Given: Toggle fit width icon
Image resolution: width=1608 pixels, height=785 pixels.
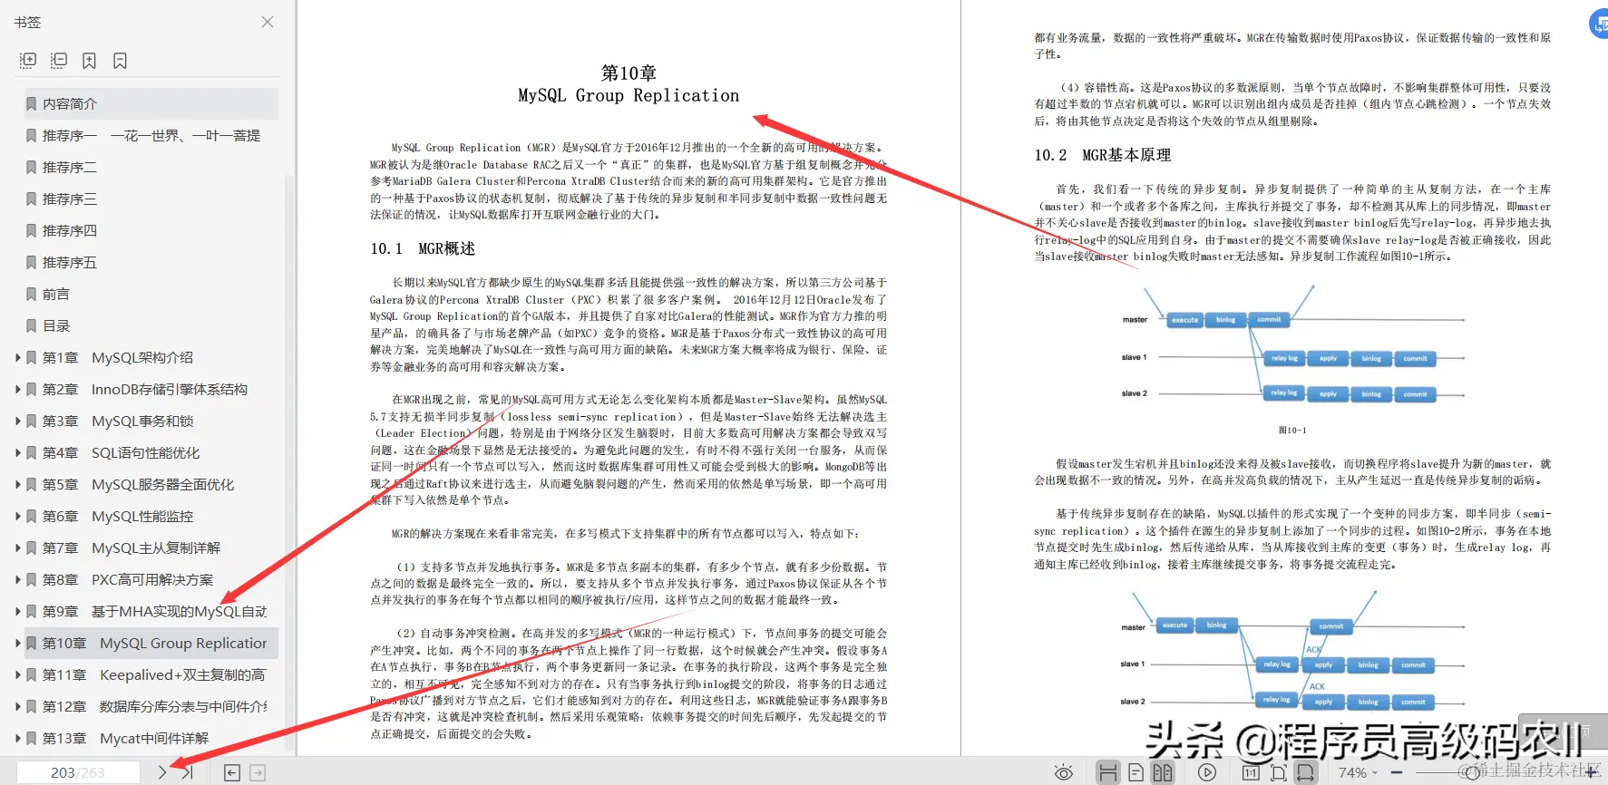Looking at the screenshot, I should (1305, 772).
